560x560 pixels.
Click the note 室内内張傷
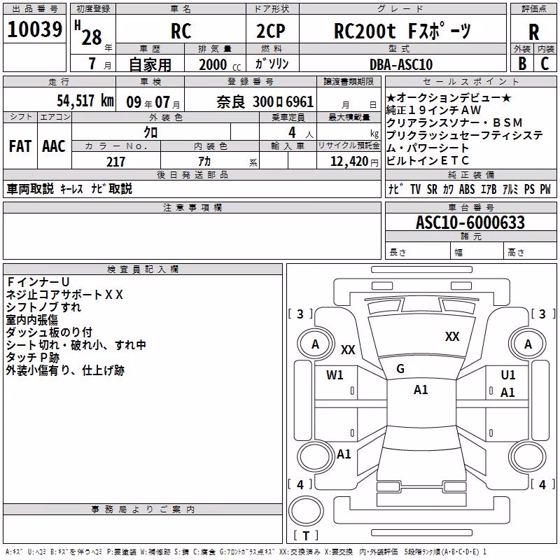[x=32, y=320]
